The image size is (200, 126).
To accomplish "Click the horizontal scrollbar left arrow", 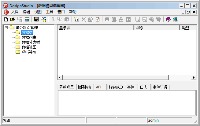I will point(60,77).
